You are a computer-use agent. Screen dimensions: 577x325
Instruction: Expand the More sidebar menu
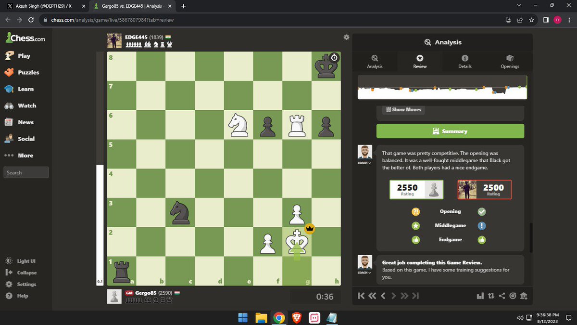click(x=19, y=156)
